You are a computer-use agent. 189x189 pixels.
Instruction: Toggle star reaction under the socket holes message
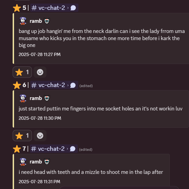tap(22, 136)
